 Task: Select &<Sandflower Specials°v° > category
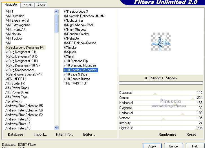(x=24, y=74)
